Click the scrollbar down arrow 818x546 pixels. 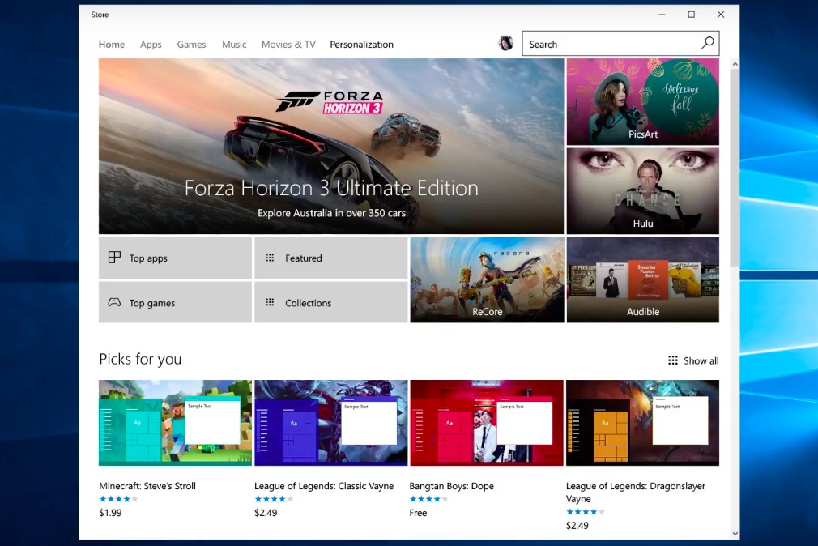(735, 533)
